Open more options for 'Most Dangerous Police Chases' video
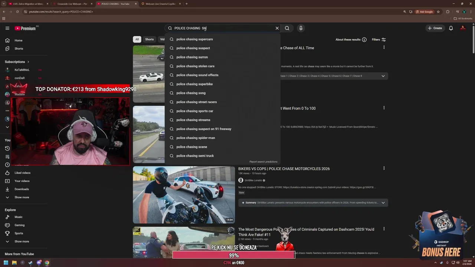Viewport: 475px width, 267px height. tap(384, 229)
